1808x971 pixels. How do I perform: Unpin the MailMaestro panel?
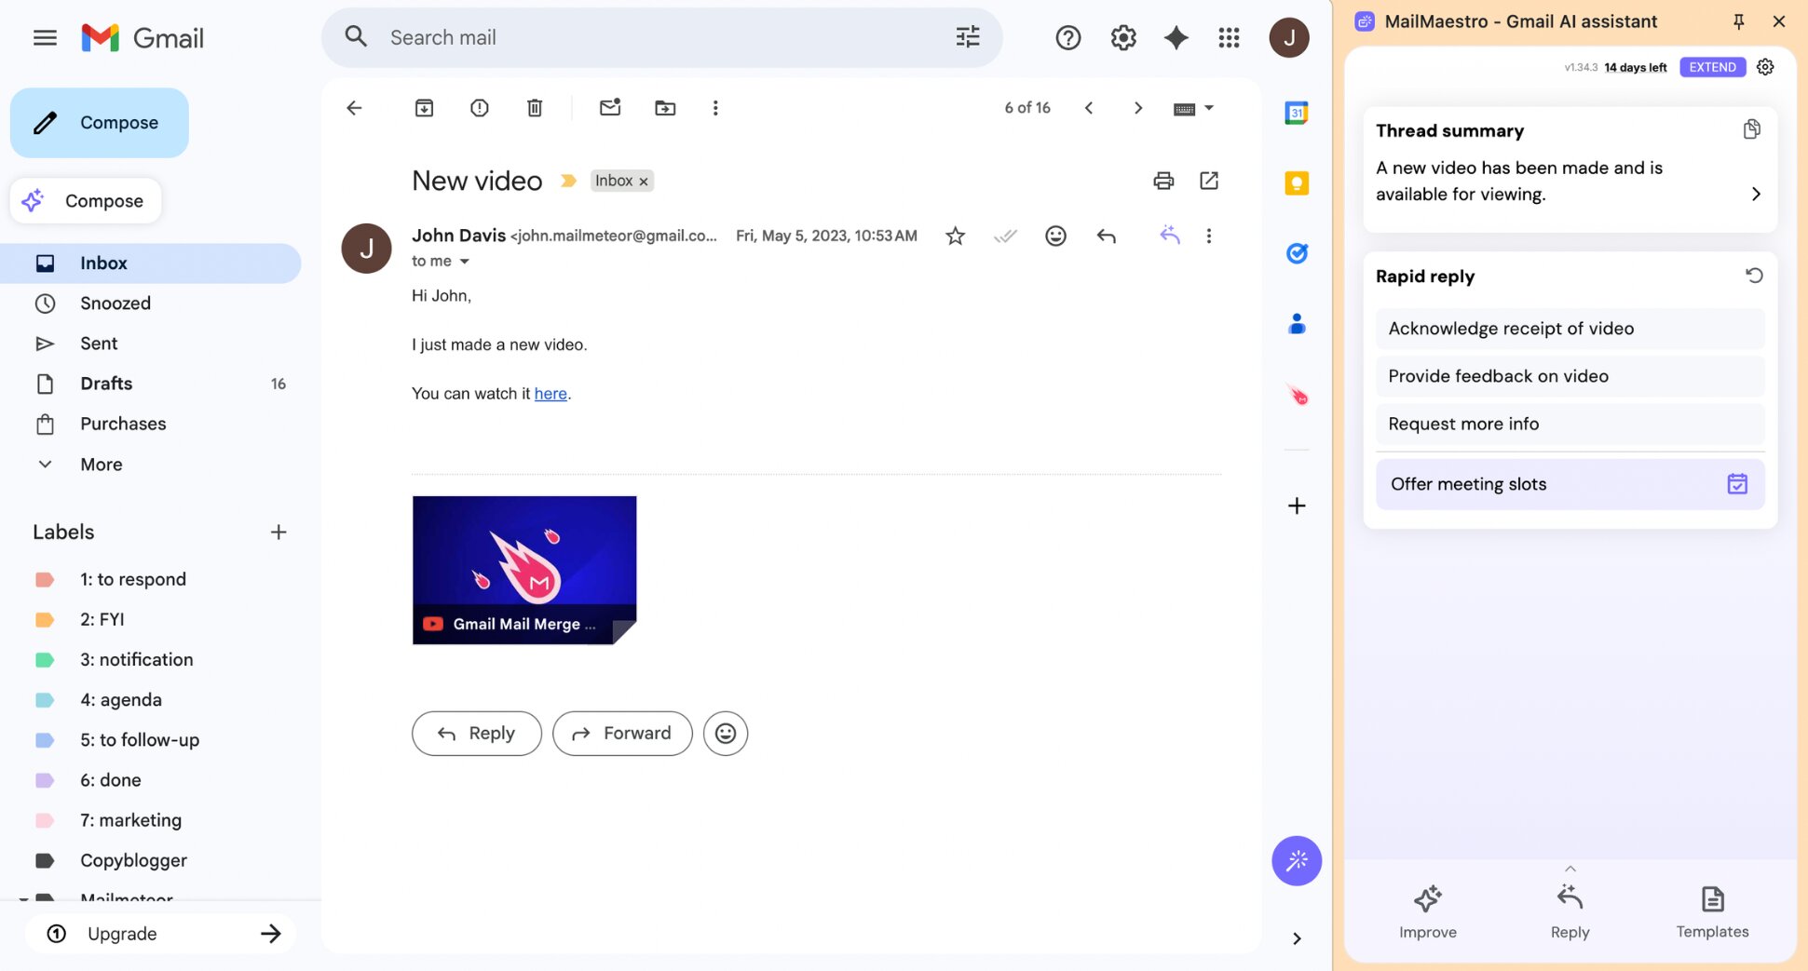[x=1738, y=20]
